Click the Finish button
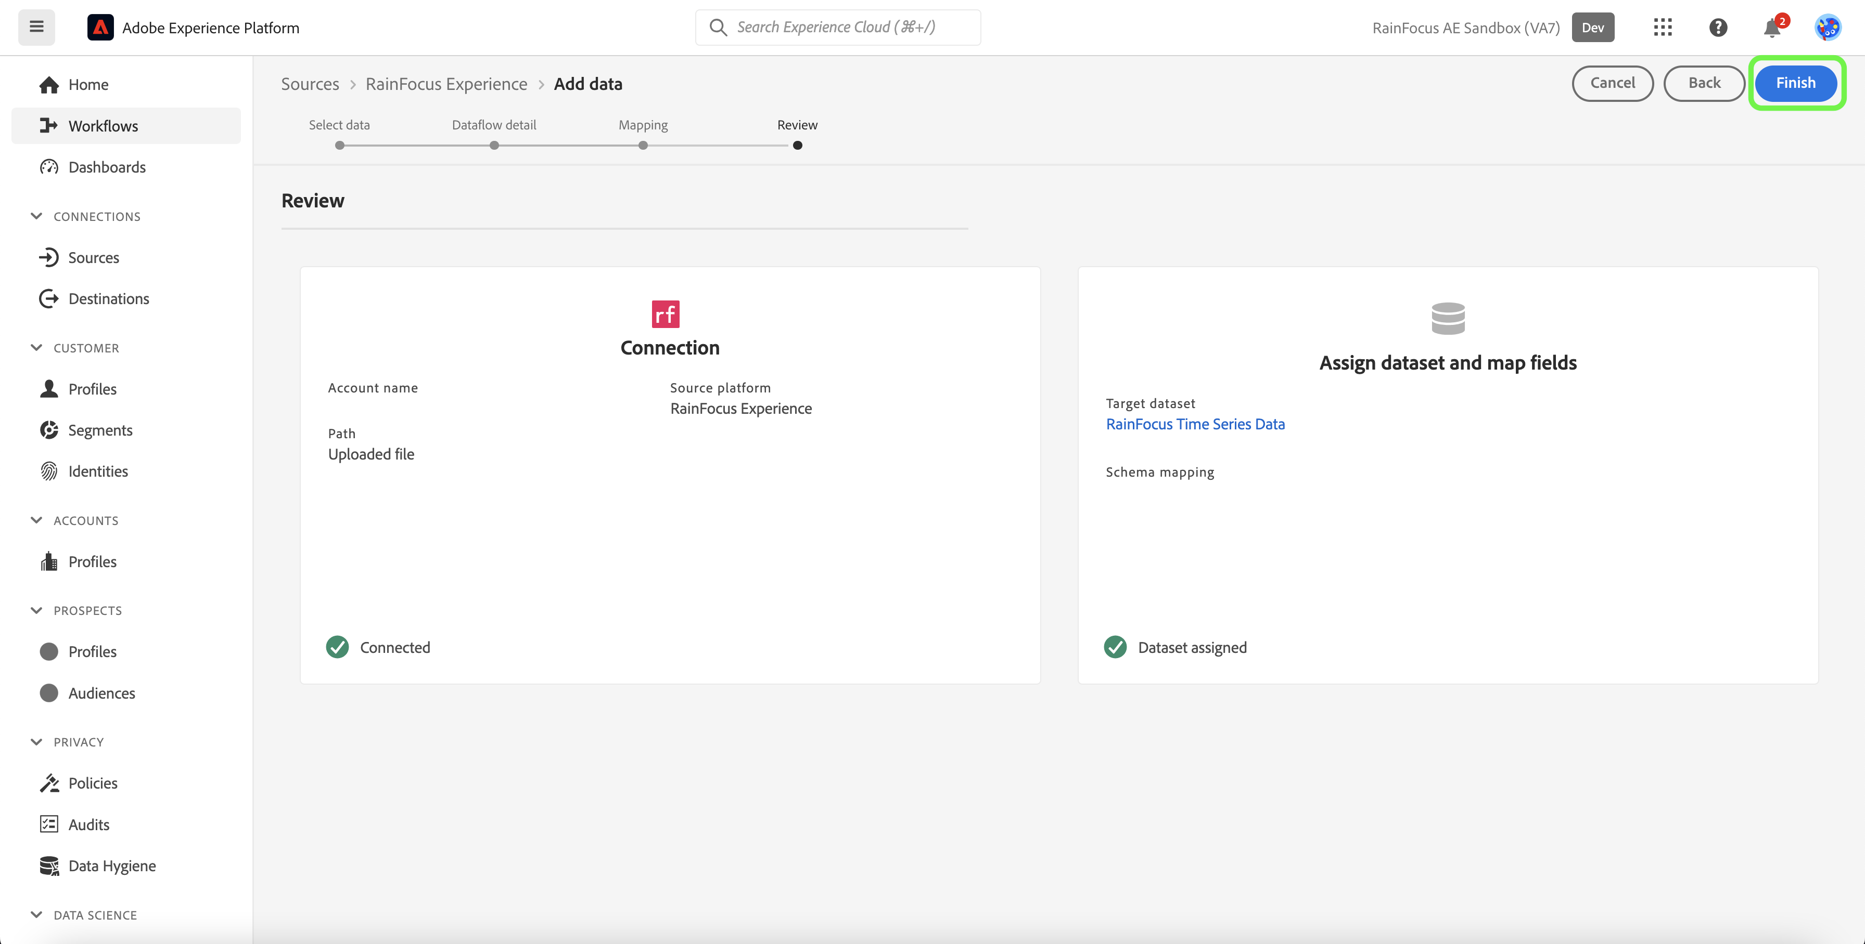Viewport: 1865px width, 944px height. [x=1795, y=83]
